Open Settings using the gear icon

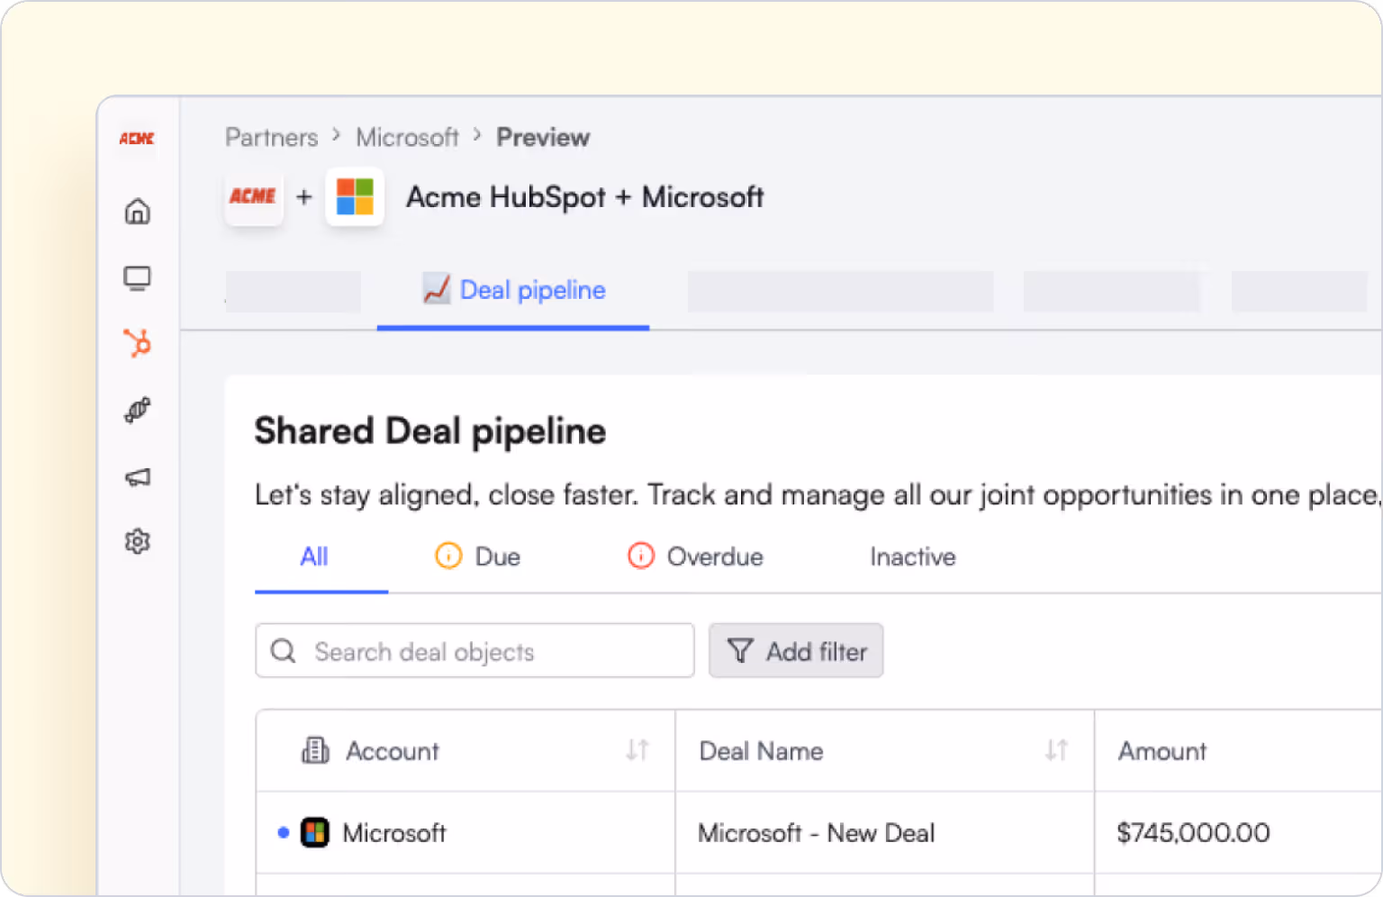click(x=137, y=540)
